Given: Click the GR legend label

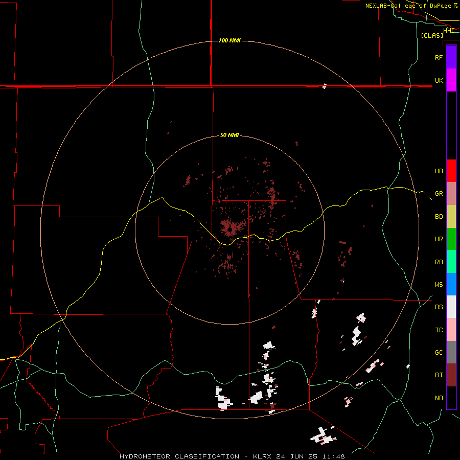Looking at the screenshot, I should point(439,194).
